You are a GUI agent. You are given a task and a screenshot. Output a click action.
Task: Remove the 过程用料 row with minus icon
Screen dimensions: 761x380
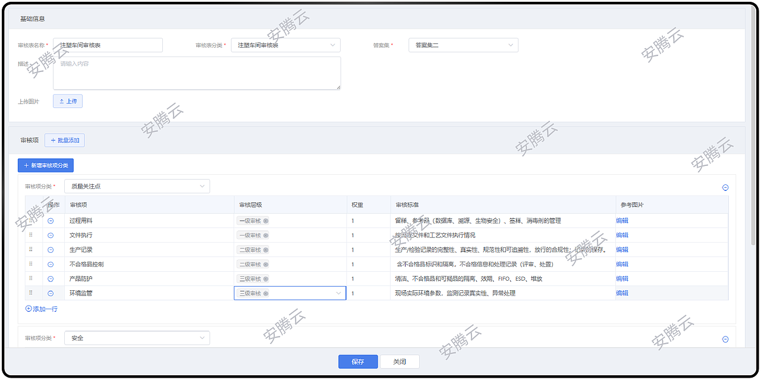51,221
